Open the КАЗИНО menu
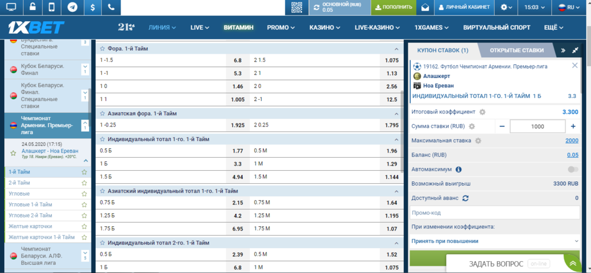Screen dimensions: 591x273 325,28
